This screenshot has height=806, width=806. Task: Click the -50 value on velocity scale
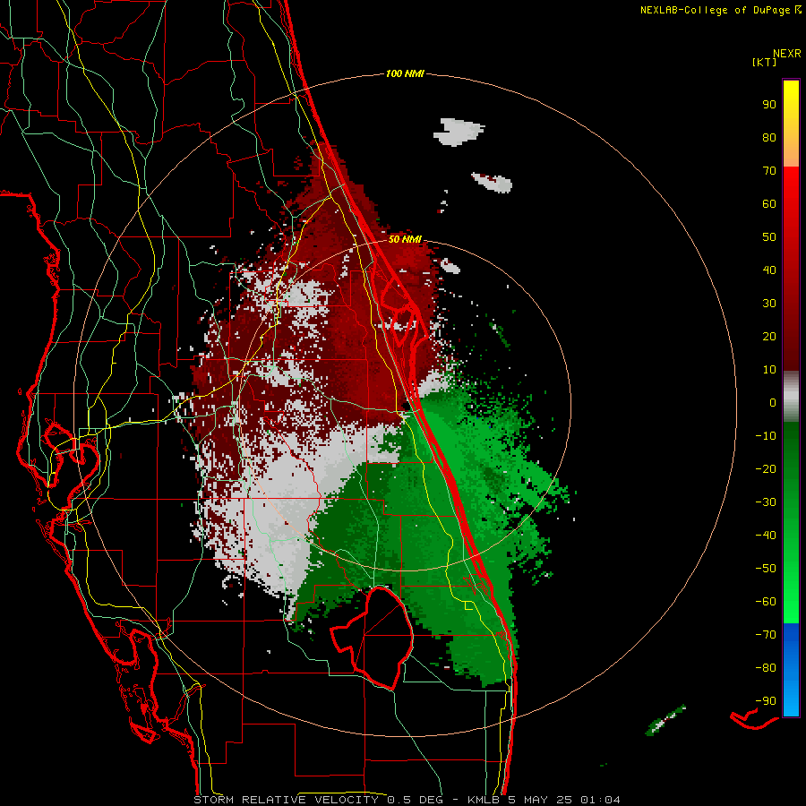coord(766,569)
